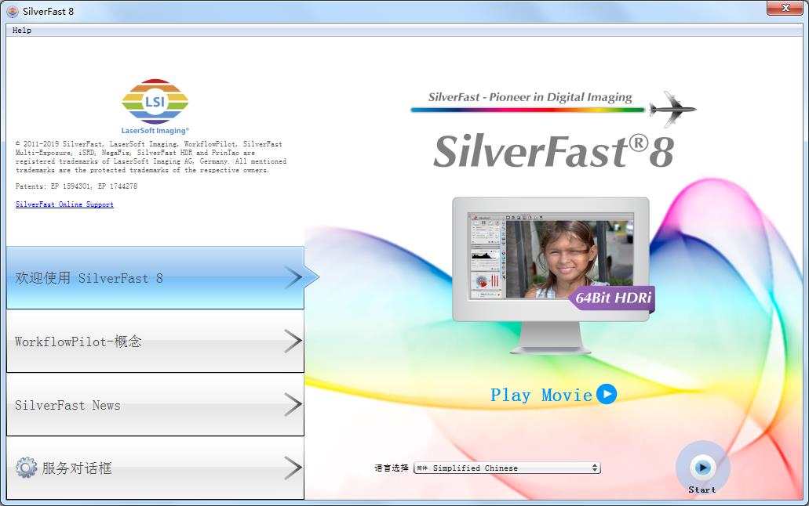Open SilverFast Online Support link

click(64, 204)
